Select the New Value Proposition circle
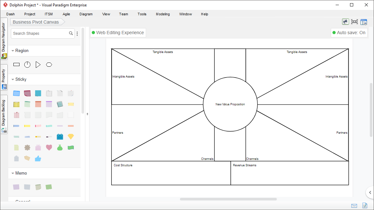The image size is (374, 210). 230,104
